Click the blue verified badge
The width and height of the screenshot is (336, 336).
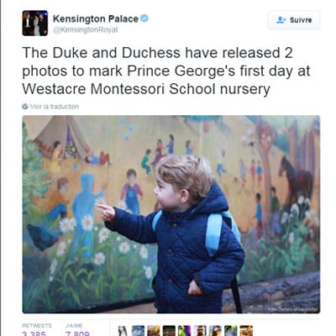coord(144,18)
